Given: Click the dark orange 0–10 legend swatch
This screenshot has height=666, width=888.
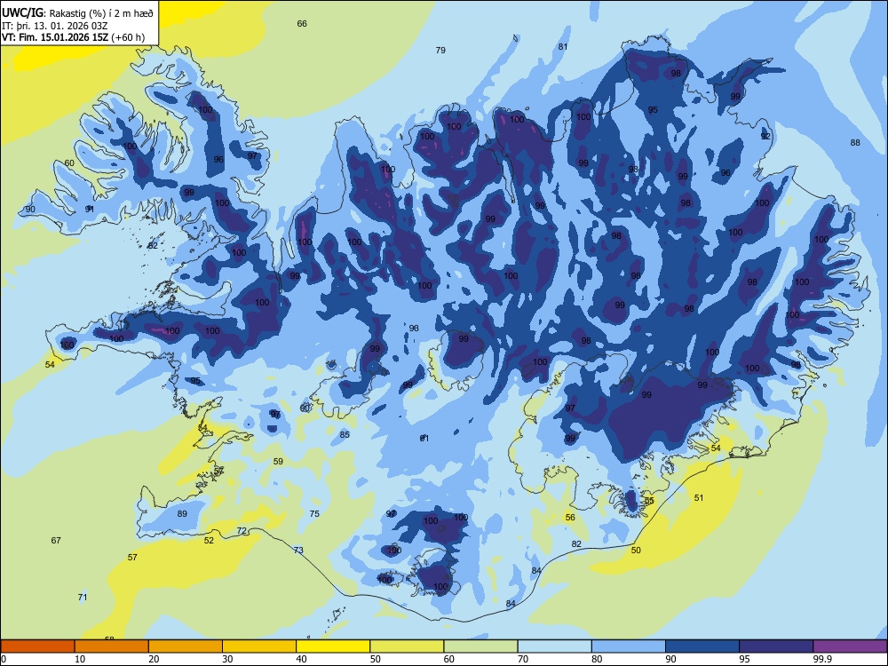Looking at the screenshot, I should point(37,646).
